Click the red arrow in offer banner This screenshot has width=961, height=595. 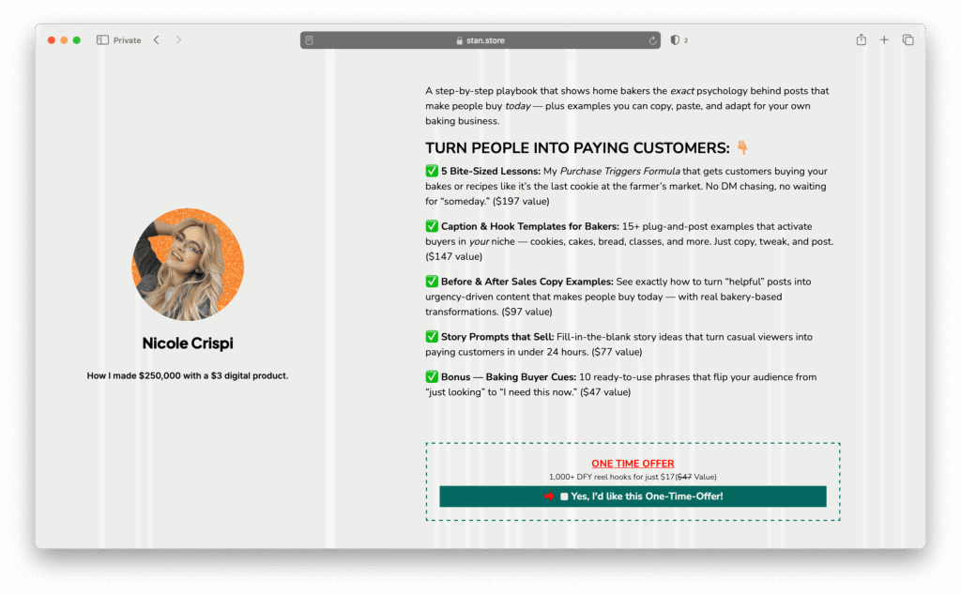coord(549,496)
